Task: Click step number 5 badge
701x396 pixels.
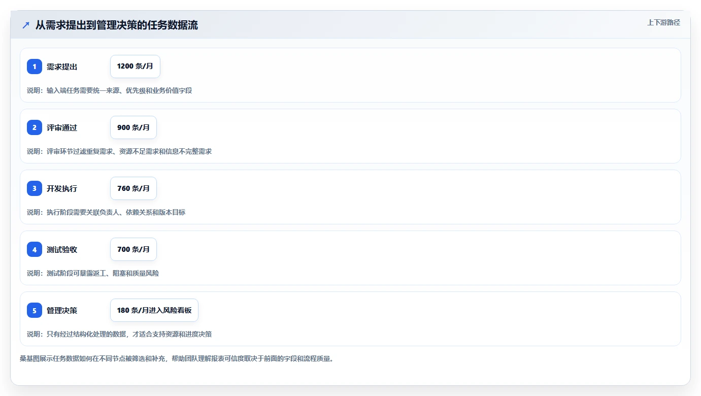Action: click(x=35, y=310)
